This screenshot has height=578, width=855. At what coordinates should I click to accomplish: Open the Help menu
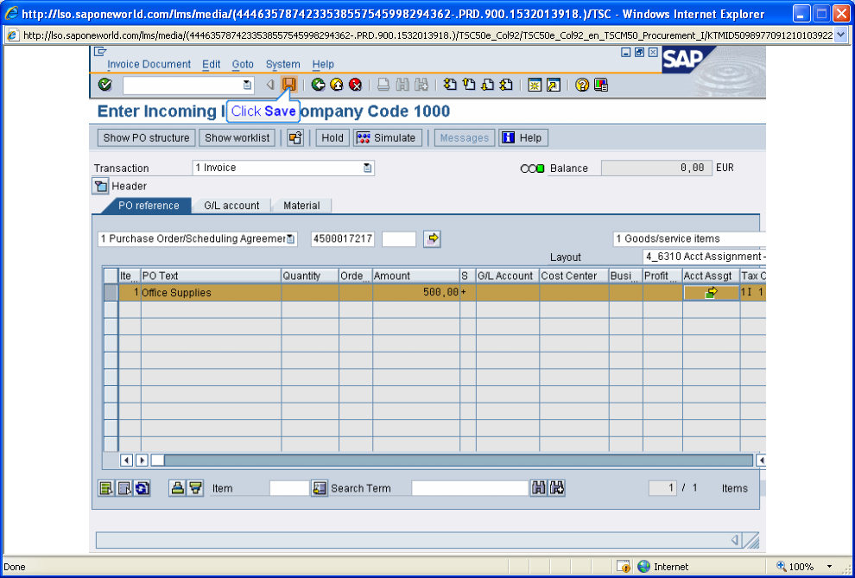(323, 64)
